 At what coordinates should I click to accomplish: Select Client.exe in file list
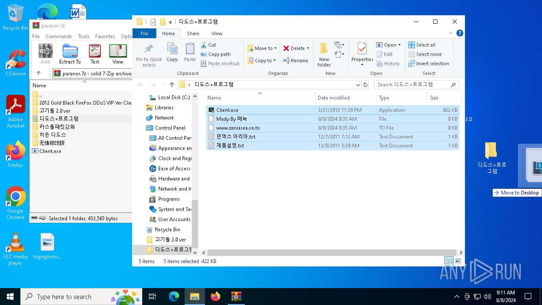point(332,110)
